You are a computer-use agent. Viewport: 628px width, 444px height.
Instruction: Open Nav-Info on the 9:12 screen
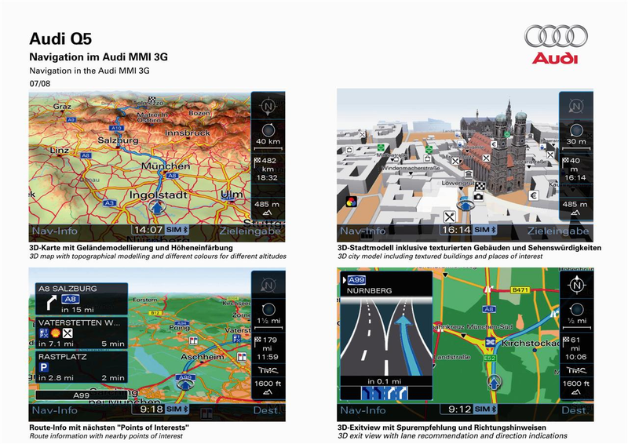pos(363,410)
